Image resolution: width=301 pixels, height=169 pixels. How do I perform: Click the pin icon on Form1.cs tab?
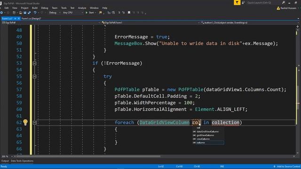(15, 19)
